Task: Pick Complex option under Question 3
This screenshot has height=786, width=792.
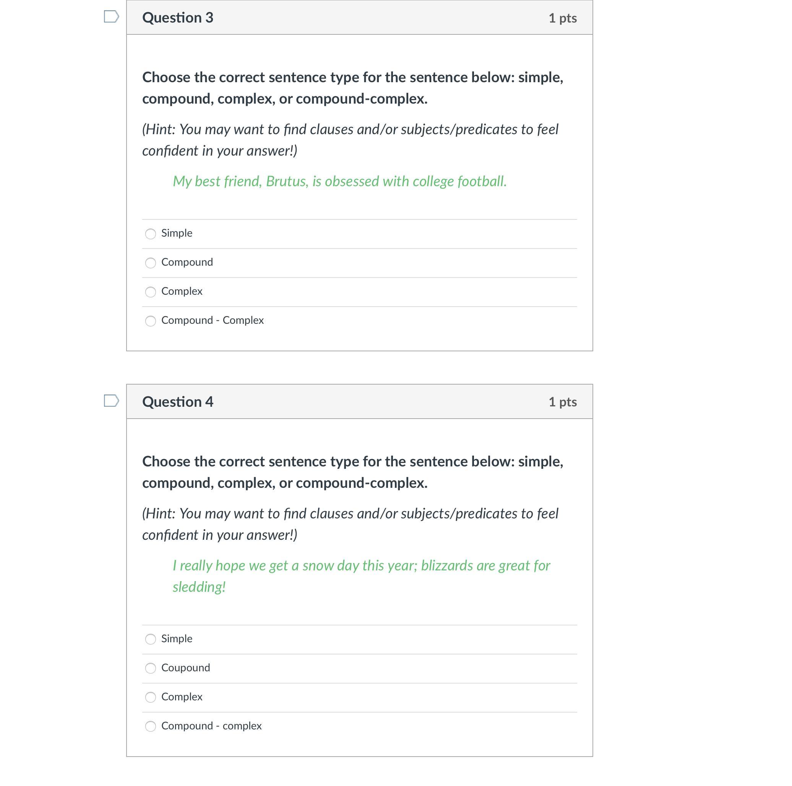Action: [151, 292]
